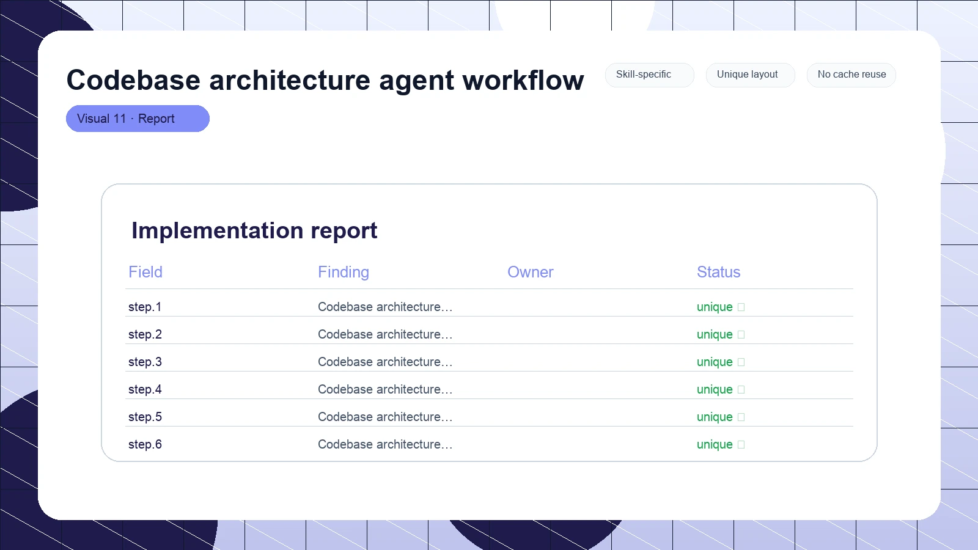Click the unique status in step.3 row
Viewport: 978px width, 550px height.
tap(721, 362)
